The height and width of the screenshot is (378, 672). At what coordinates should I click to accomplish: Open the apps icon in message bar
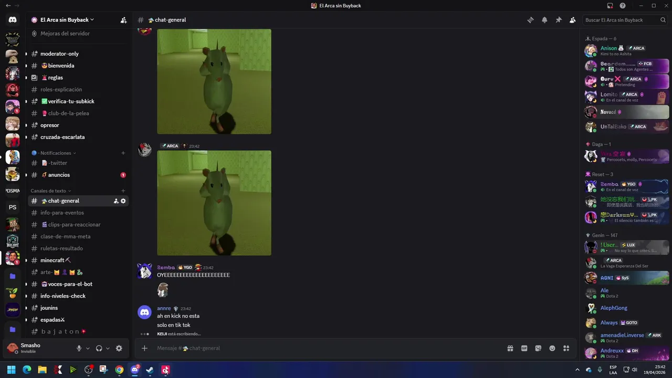566,348
